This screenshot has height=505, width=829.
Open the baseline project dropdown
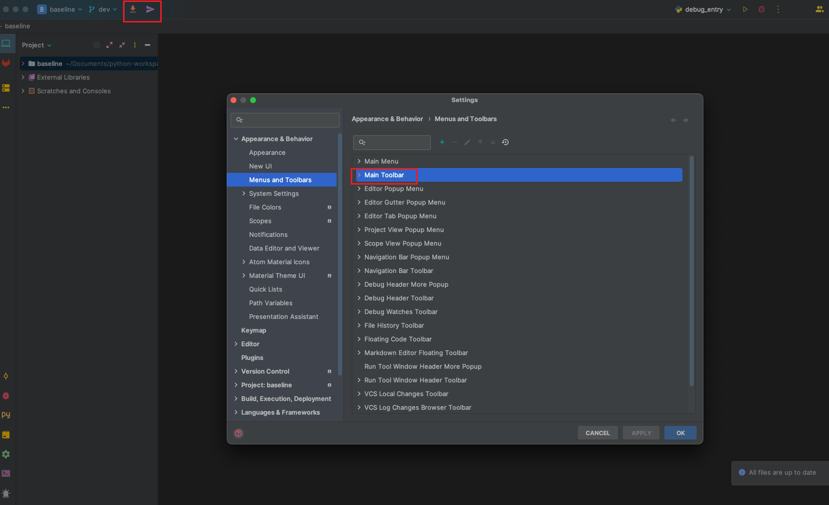point(60,9)
